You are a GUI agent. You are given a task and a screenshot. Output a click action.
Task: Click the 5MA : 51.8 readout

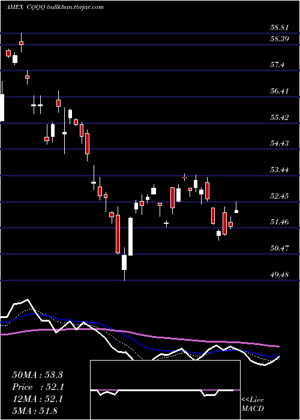pos(35,410)
